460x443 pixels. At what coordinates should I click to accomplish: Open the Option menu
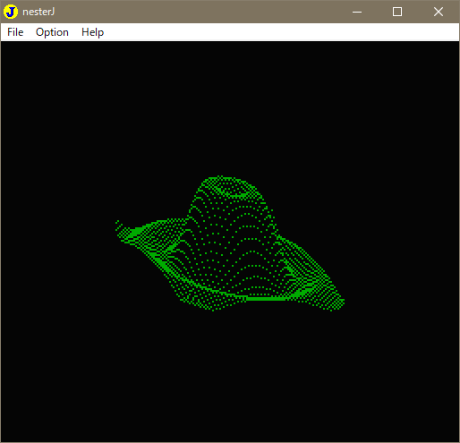pyautogui.click(x=52, y=32)
